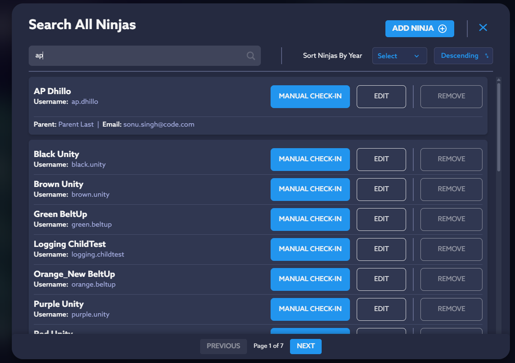Go to the next page

tap(306, 346)
